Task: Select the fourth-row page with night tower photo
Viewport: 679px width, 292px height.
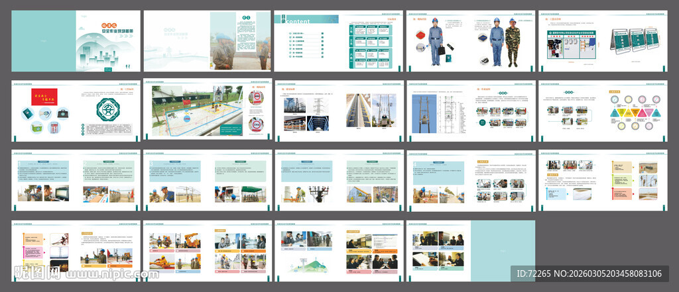Action: tap(76, 250)
